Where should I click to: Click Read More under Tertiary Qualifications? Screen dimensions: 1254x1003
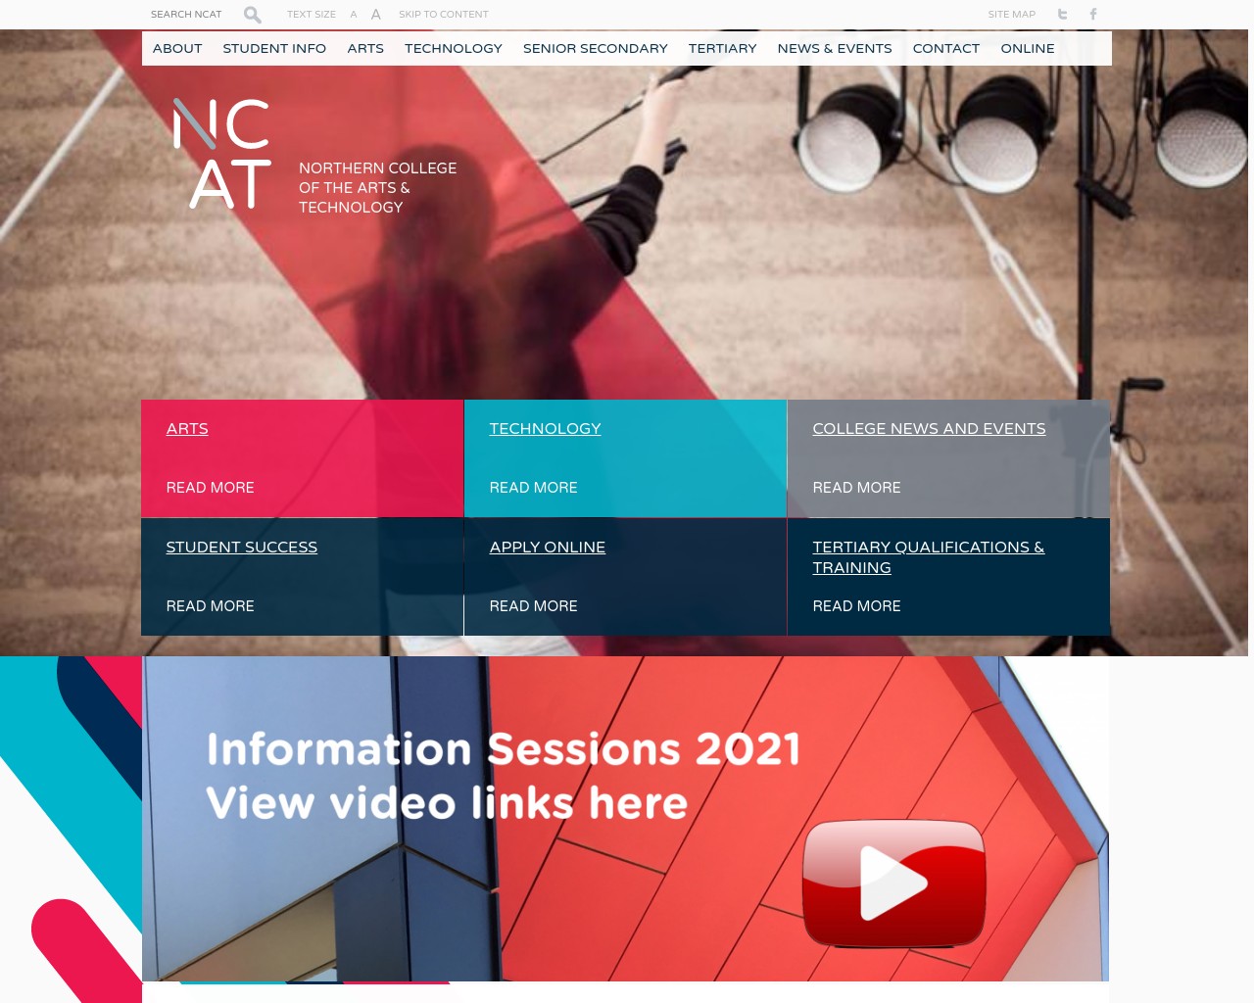tap(856, 606)
